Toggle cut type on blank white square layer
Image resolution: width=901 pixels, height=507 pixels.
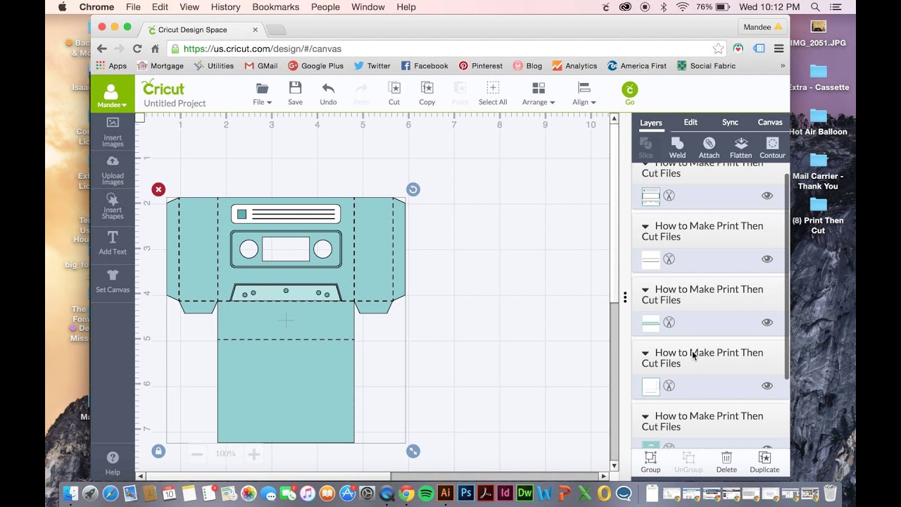pyautogui.click(x=669, y=386)
